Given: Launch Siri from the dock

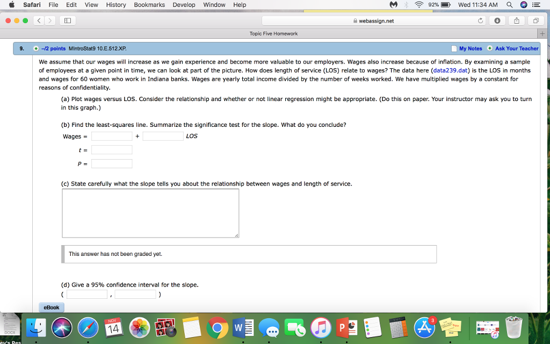Looking at the screenshot, I should pos(62,328).
